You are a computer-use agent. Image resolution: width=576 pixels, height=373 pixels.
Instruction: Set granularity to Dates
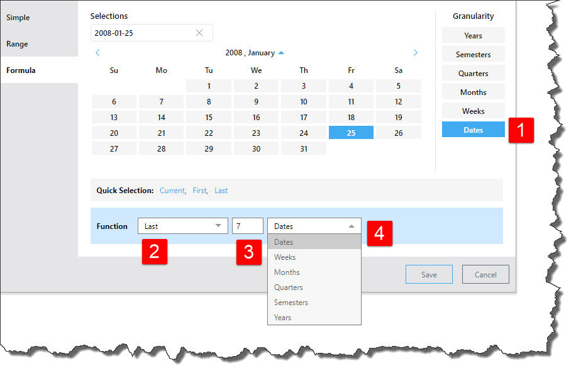click(473, 130)
